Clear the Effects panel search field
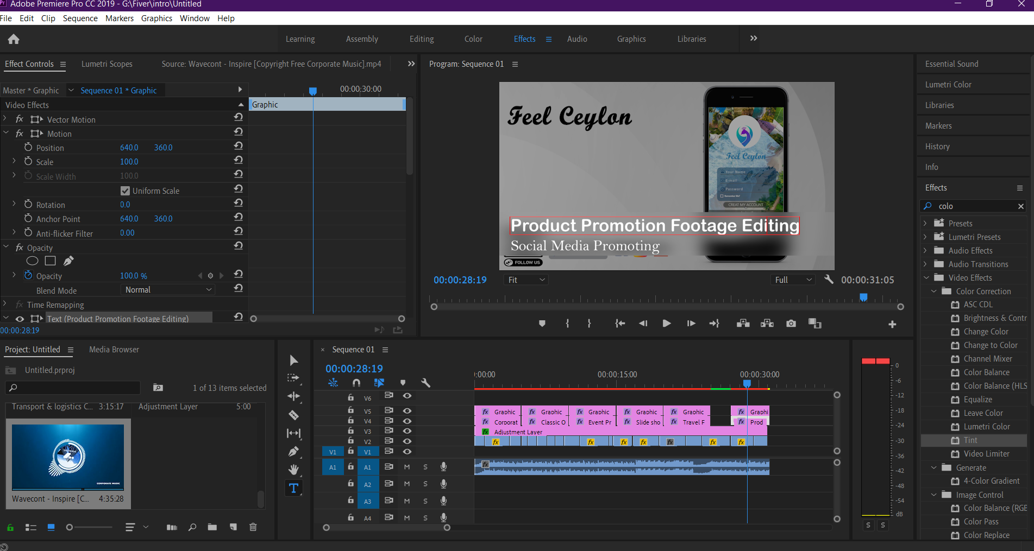The width and height of the screenshot is (1034, 551). [1021, 206]
